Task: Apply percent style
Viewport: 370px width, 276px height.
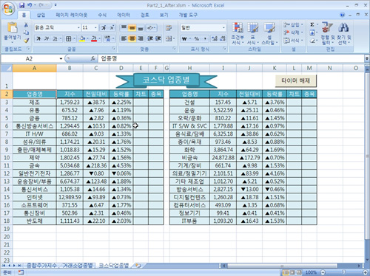Action: 197,38
